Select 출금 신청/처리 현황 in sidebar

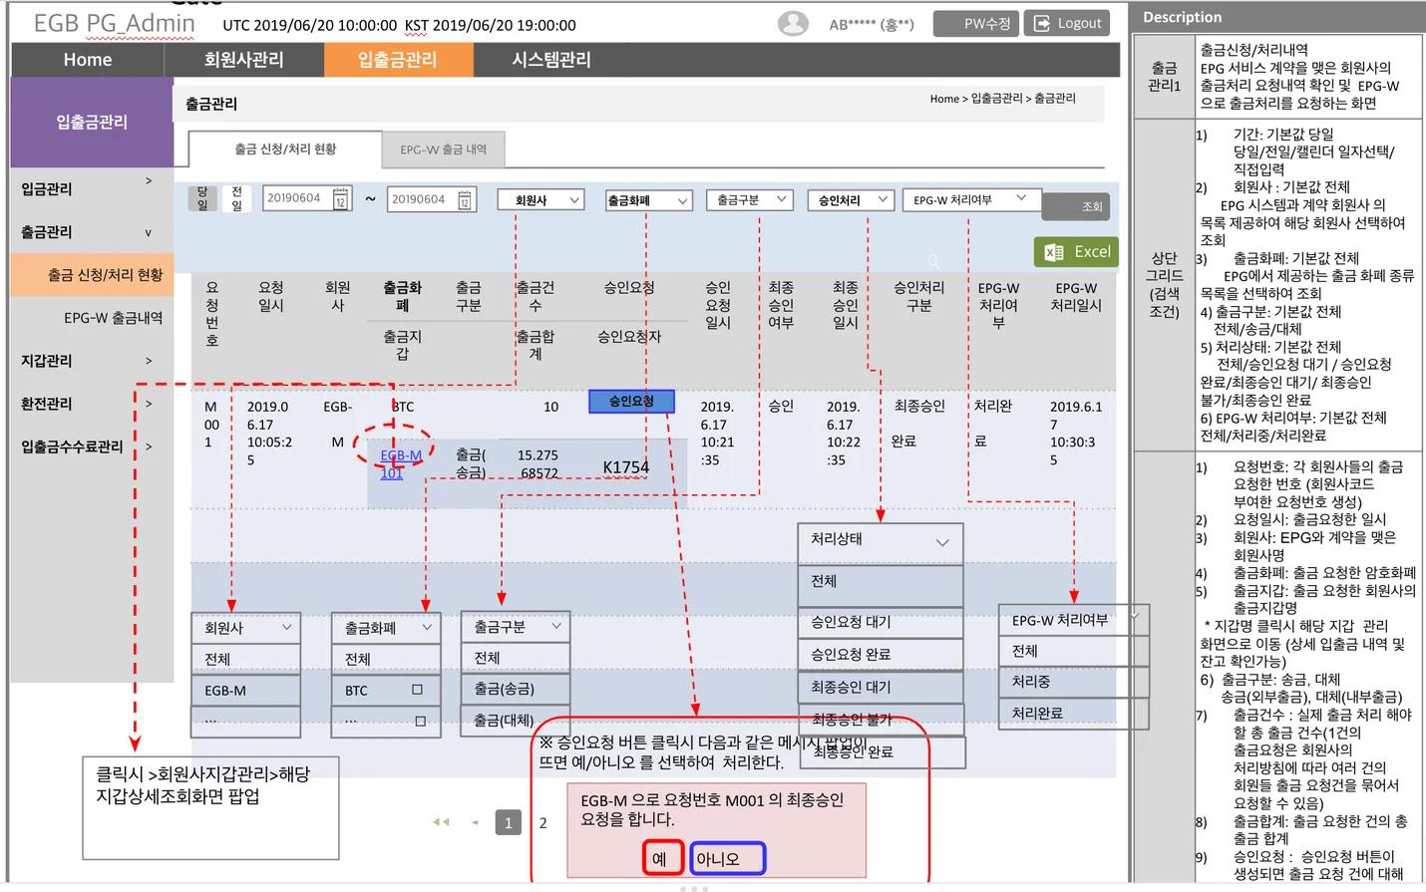[x=92, y=274]
